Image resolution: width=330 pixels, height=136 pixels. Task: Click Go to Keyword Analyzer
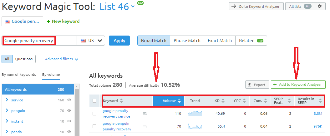pyautogui.click(x=256, y=6)
